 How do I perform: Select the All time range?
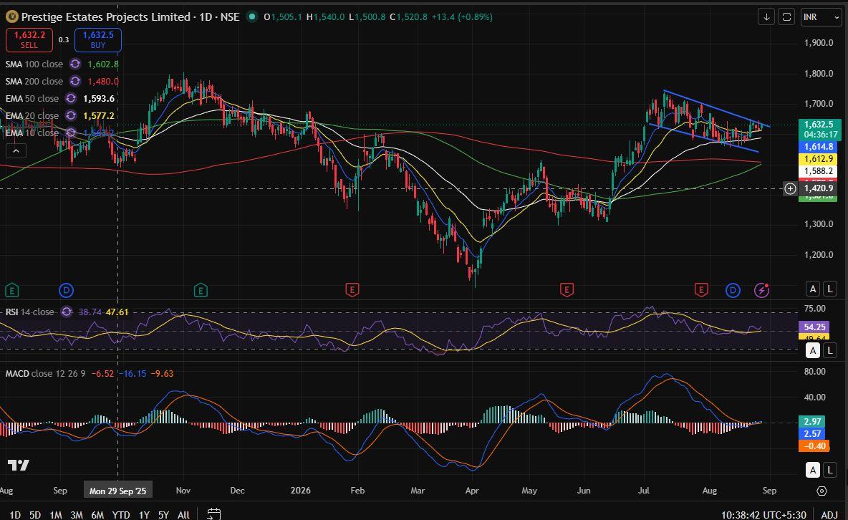pos(183,514)
